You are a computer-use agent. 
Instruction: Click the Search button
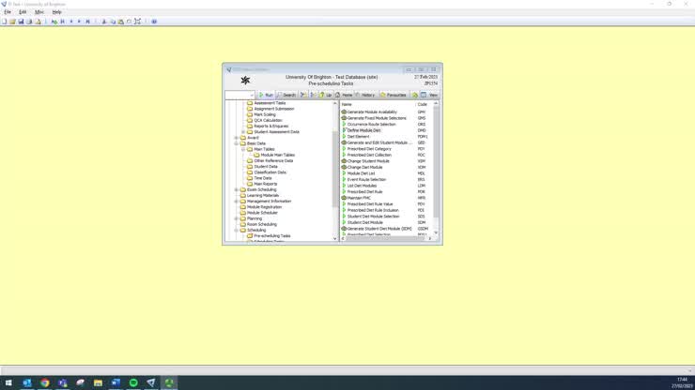point(286,95)
